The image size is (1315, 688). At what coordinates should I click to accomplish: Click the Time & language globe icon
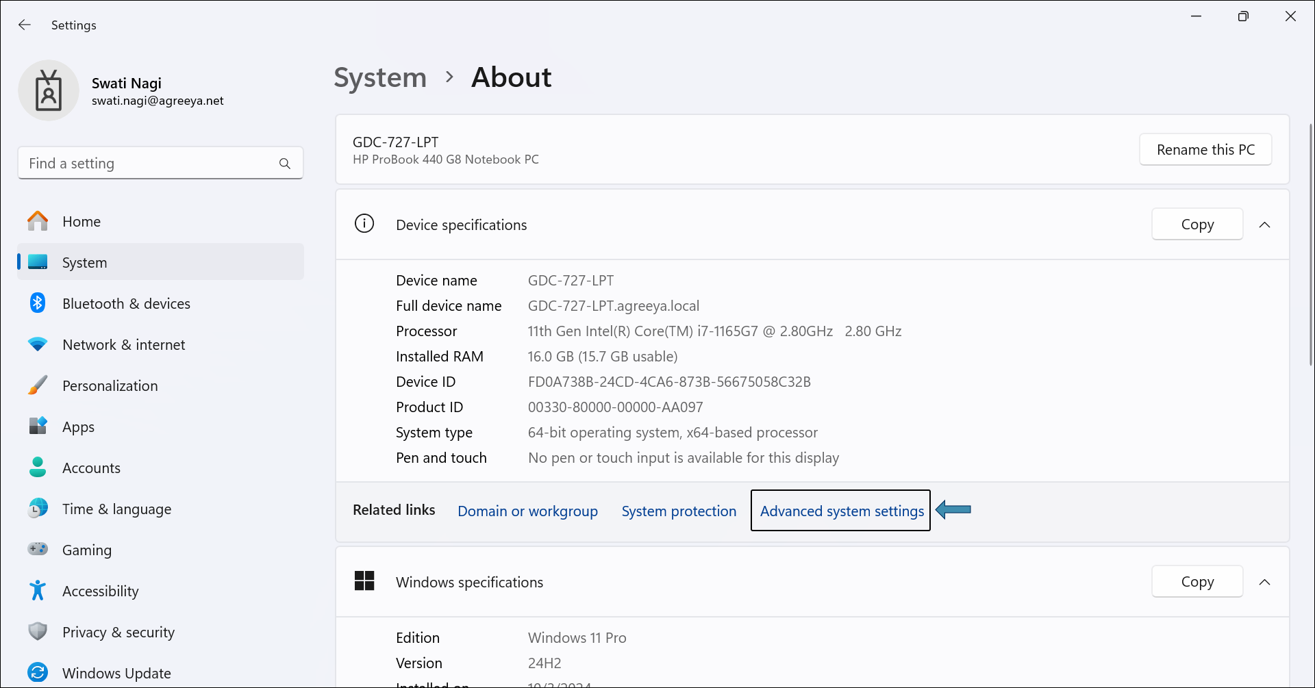pyautogui.click(x=38, y=509)
